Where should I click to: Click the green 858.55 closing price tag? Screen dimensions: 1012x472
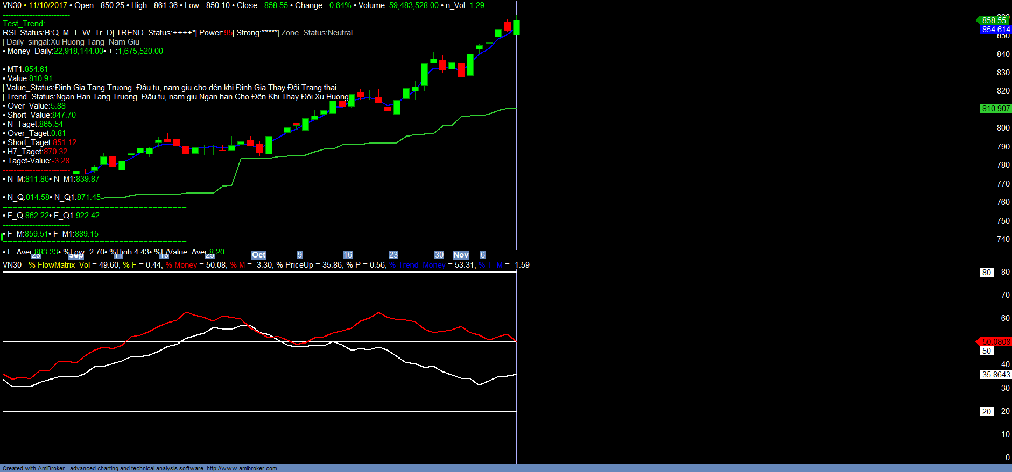[x=993, y=20]
